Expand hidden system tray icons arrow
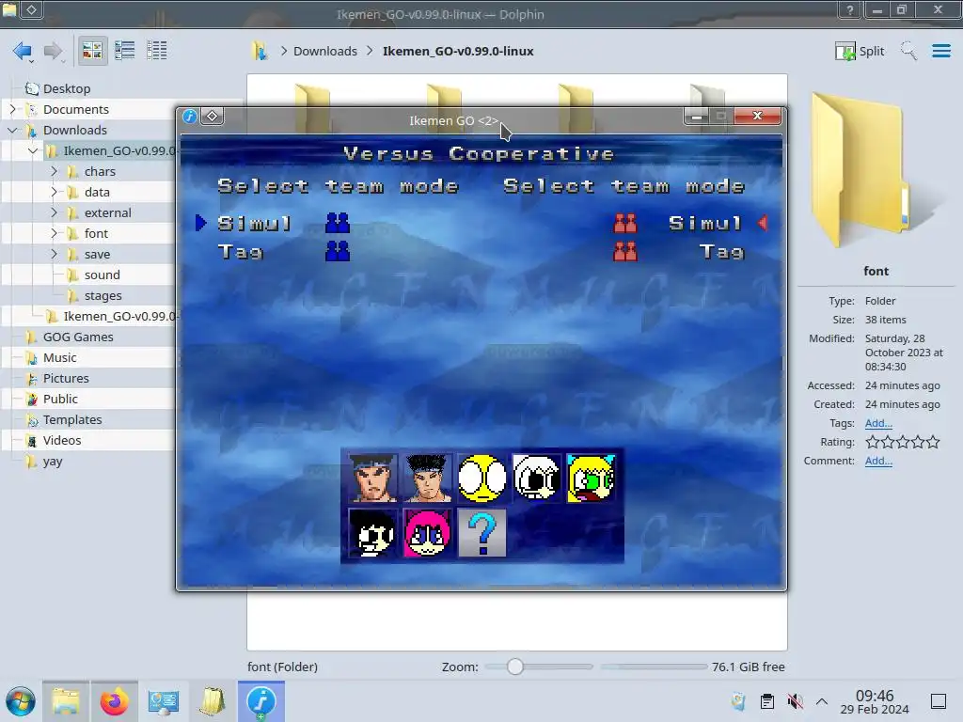The height and width of the screenshot is (722, 963). [822, 701]
